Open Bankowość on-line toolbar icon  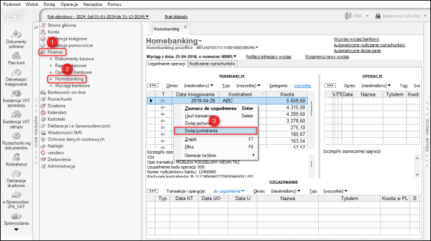(x=378, y=16)
